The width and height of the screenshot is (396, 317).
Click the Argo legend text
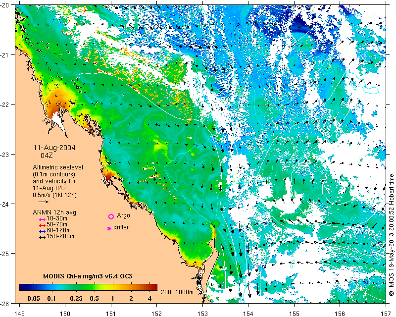click(123, 215)
